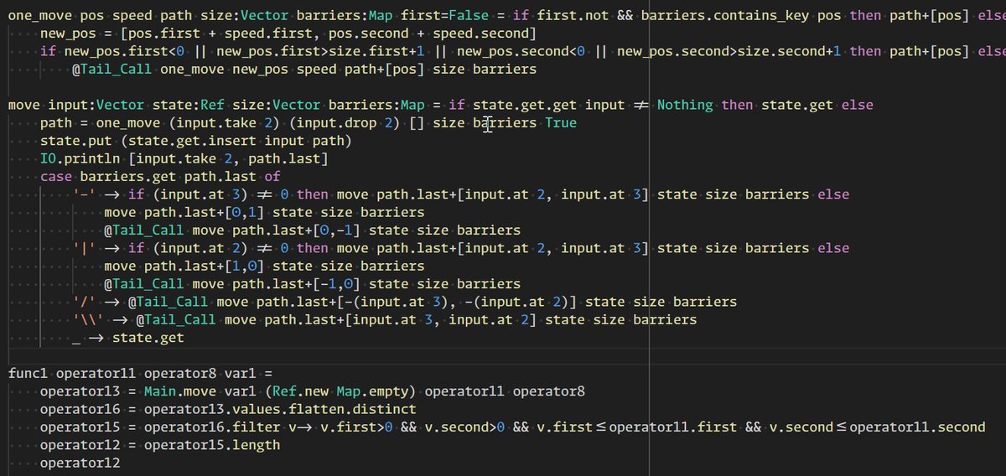Image resolution: width=1006 pixels, height=476 pixels.
Task: Click the Nothing keyword
Action: [685, 105]
